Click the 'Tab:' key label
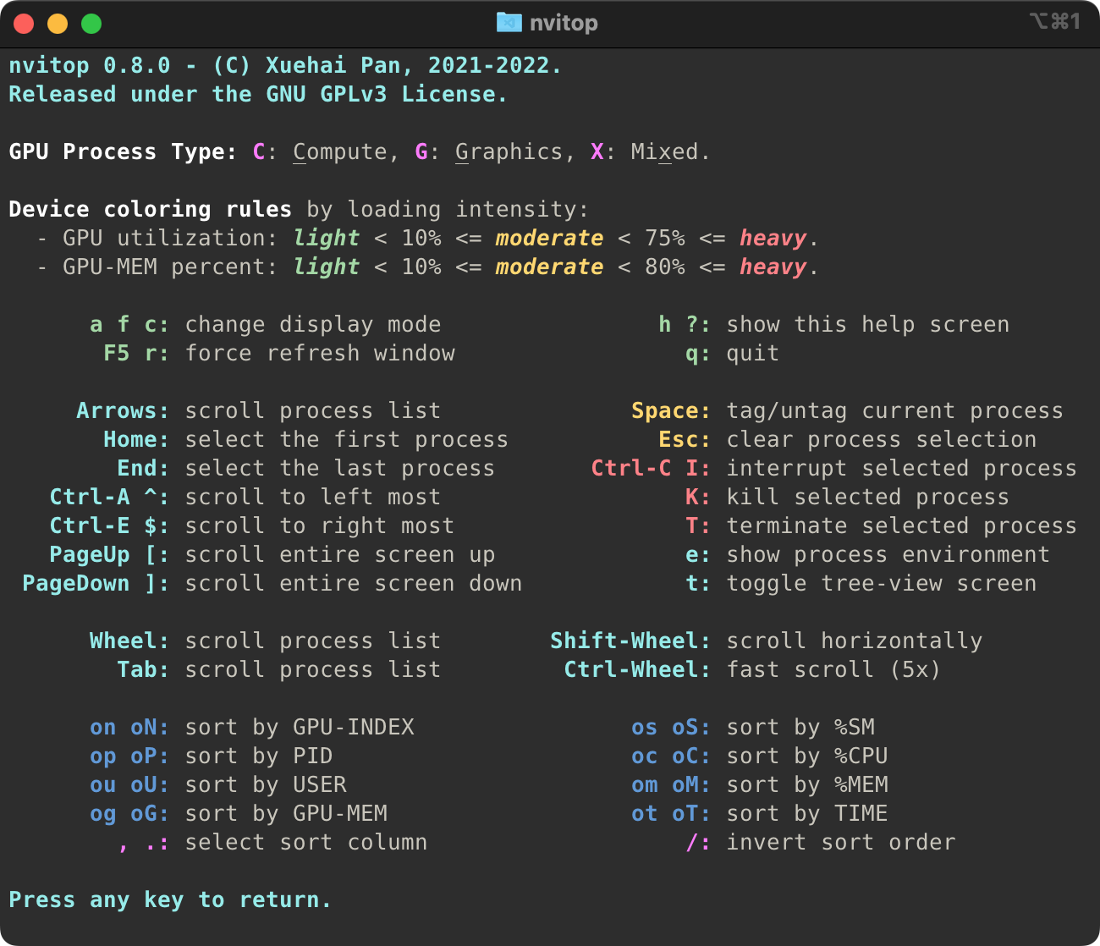 pos(143,669)
